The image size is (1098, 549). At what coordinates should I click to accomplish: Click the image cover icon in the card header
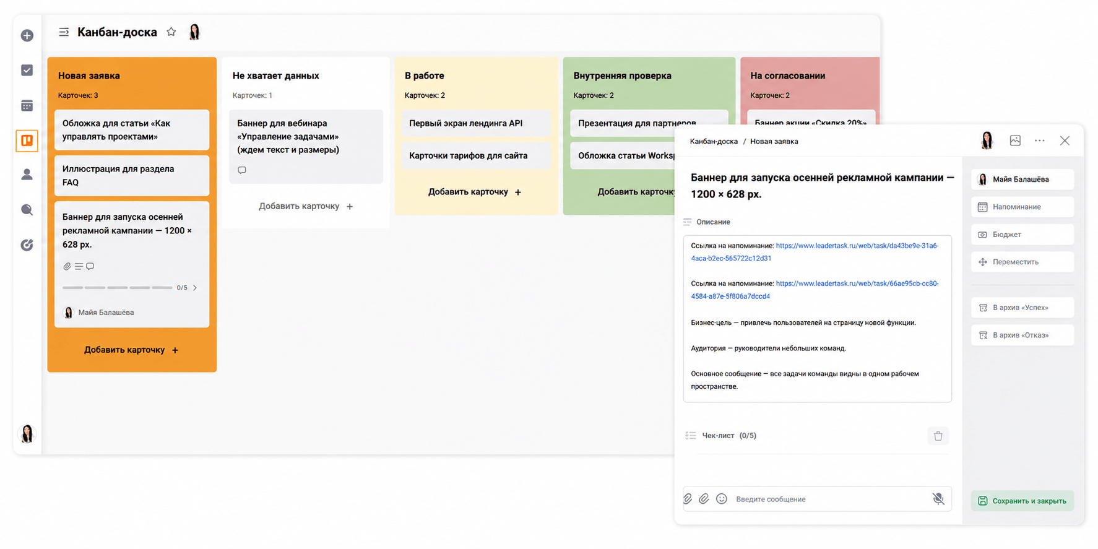[1015, 140]
